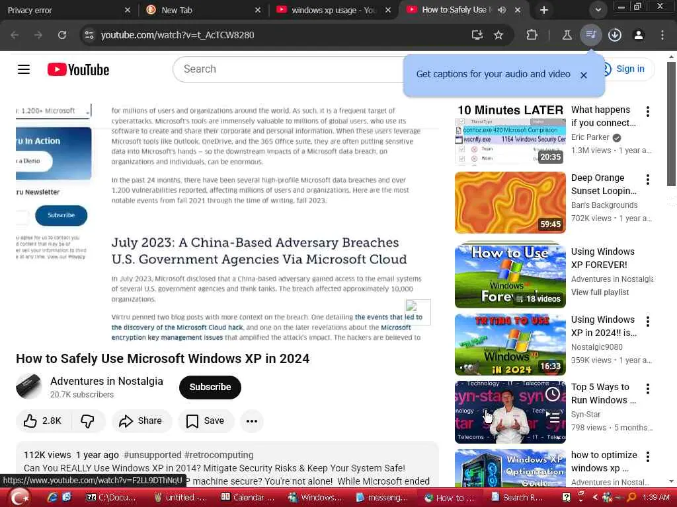677x507 pixels.
Task: Open the Extensions puzzle icon
Action: pos(532,35)
